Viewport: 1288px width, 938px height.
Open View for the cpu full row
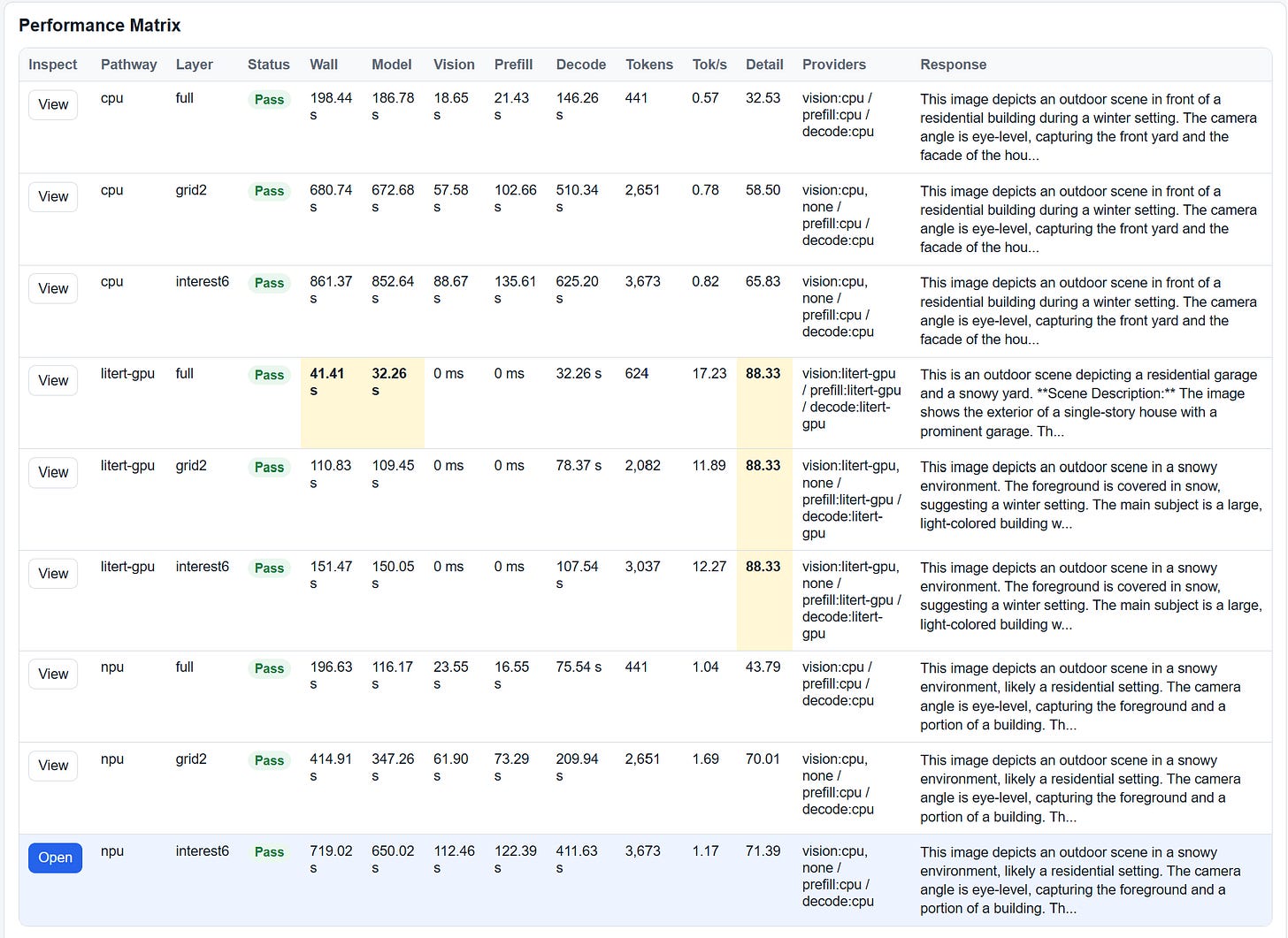pos(53,104)
